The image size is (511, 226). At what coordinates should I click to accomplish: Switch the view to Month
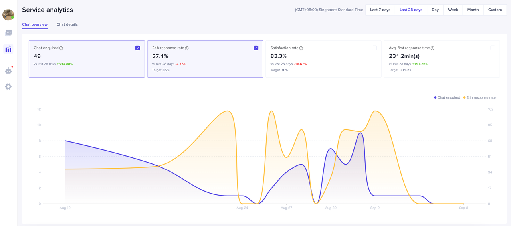473,10
